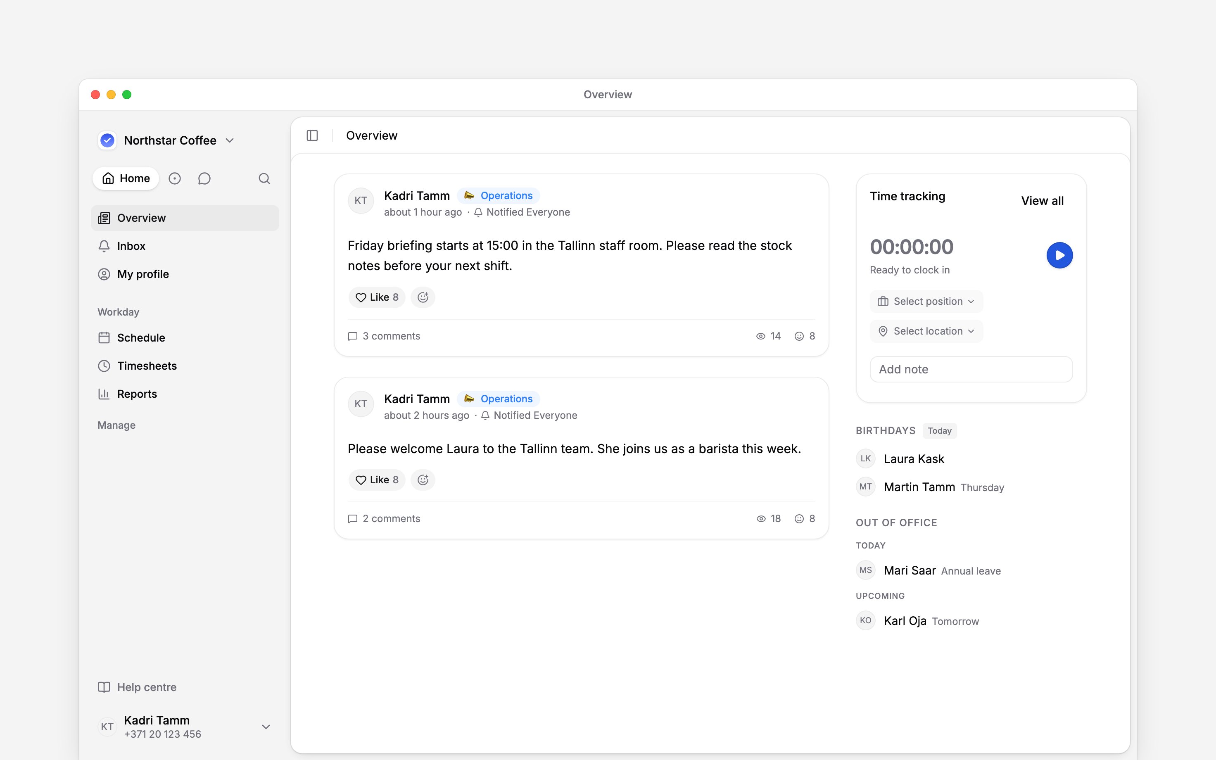1216x760 pixels.
Task: Click the Northstar Coffee logo badge
Action: pos(107,140)
